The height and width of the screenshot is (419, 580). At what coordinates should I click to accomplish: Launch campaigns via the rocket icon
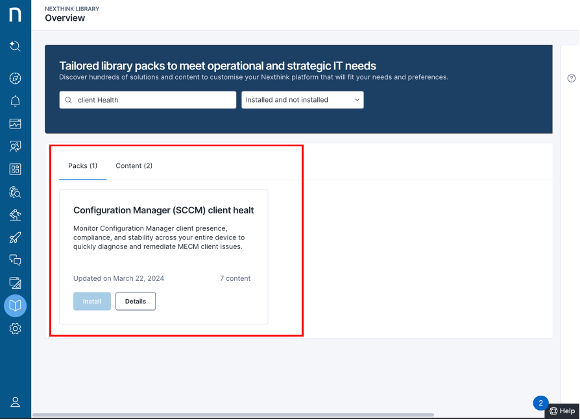14,237
